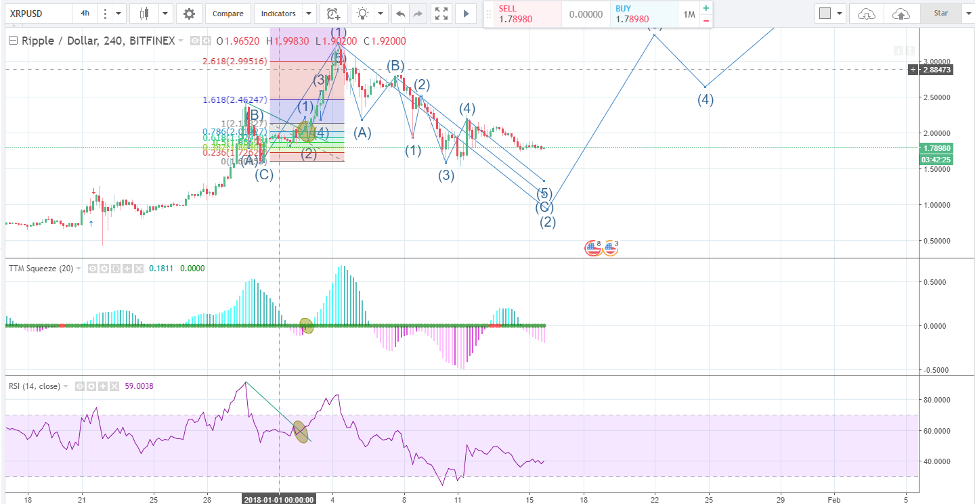This screenshot has width=975, height=504.
Task: Open the chart style dropdown beside the candle icon
Action: [164, 14]
